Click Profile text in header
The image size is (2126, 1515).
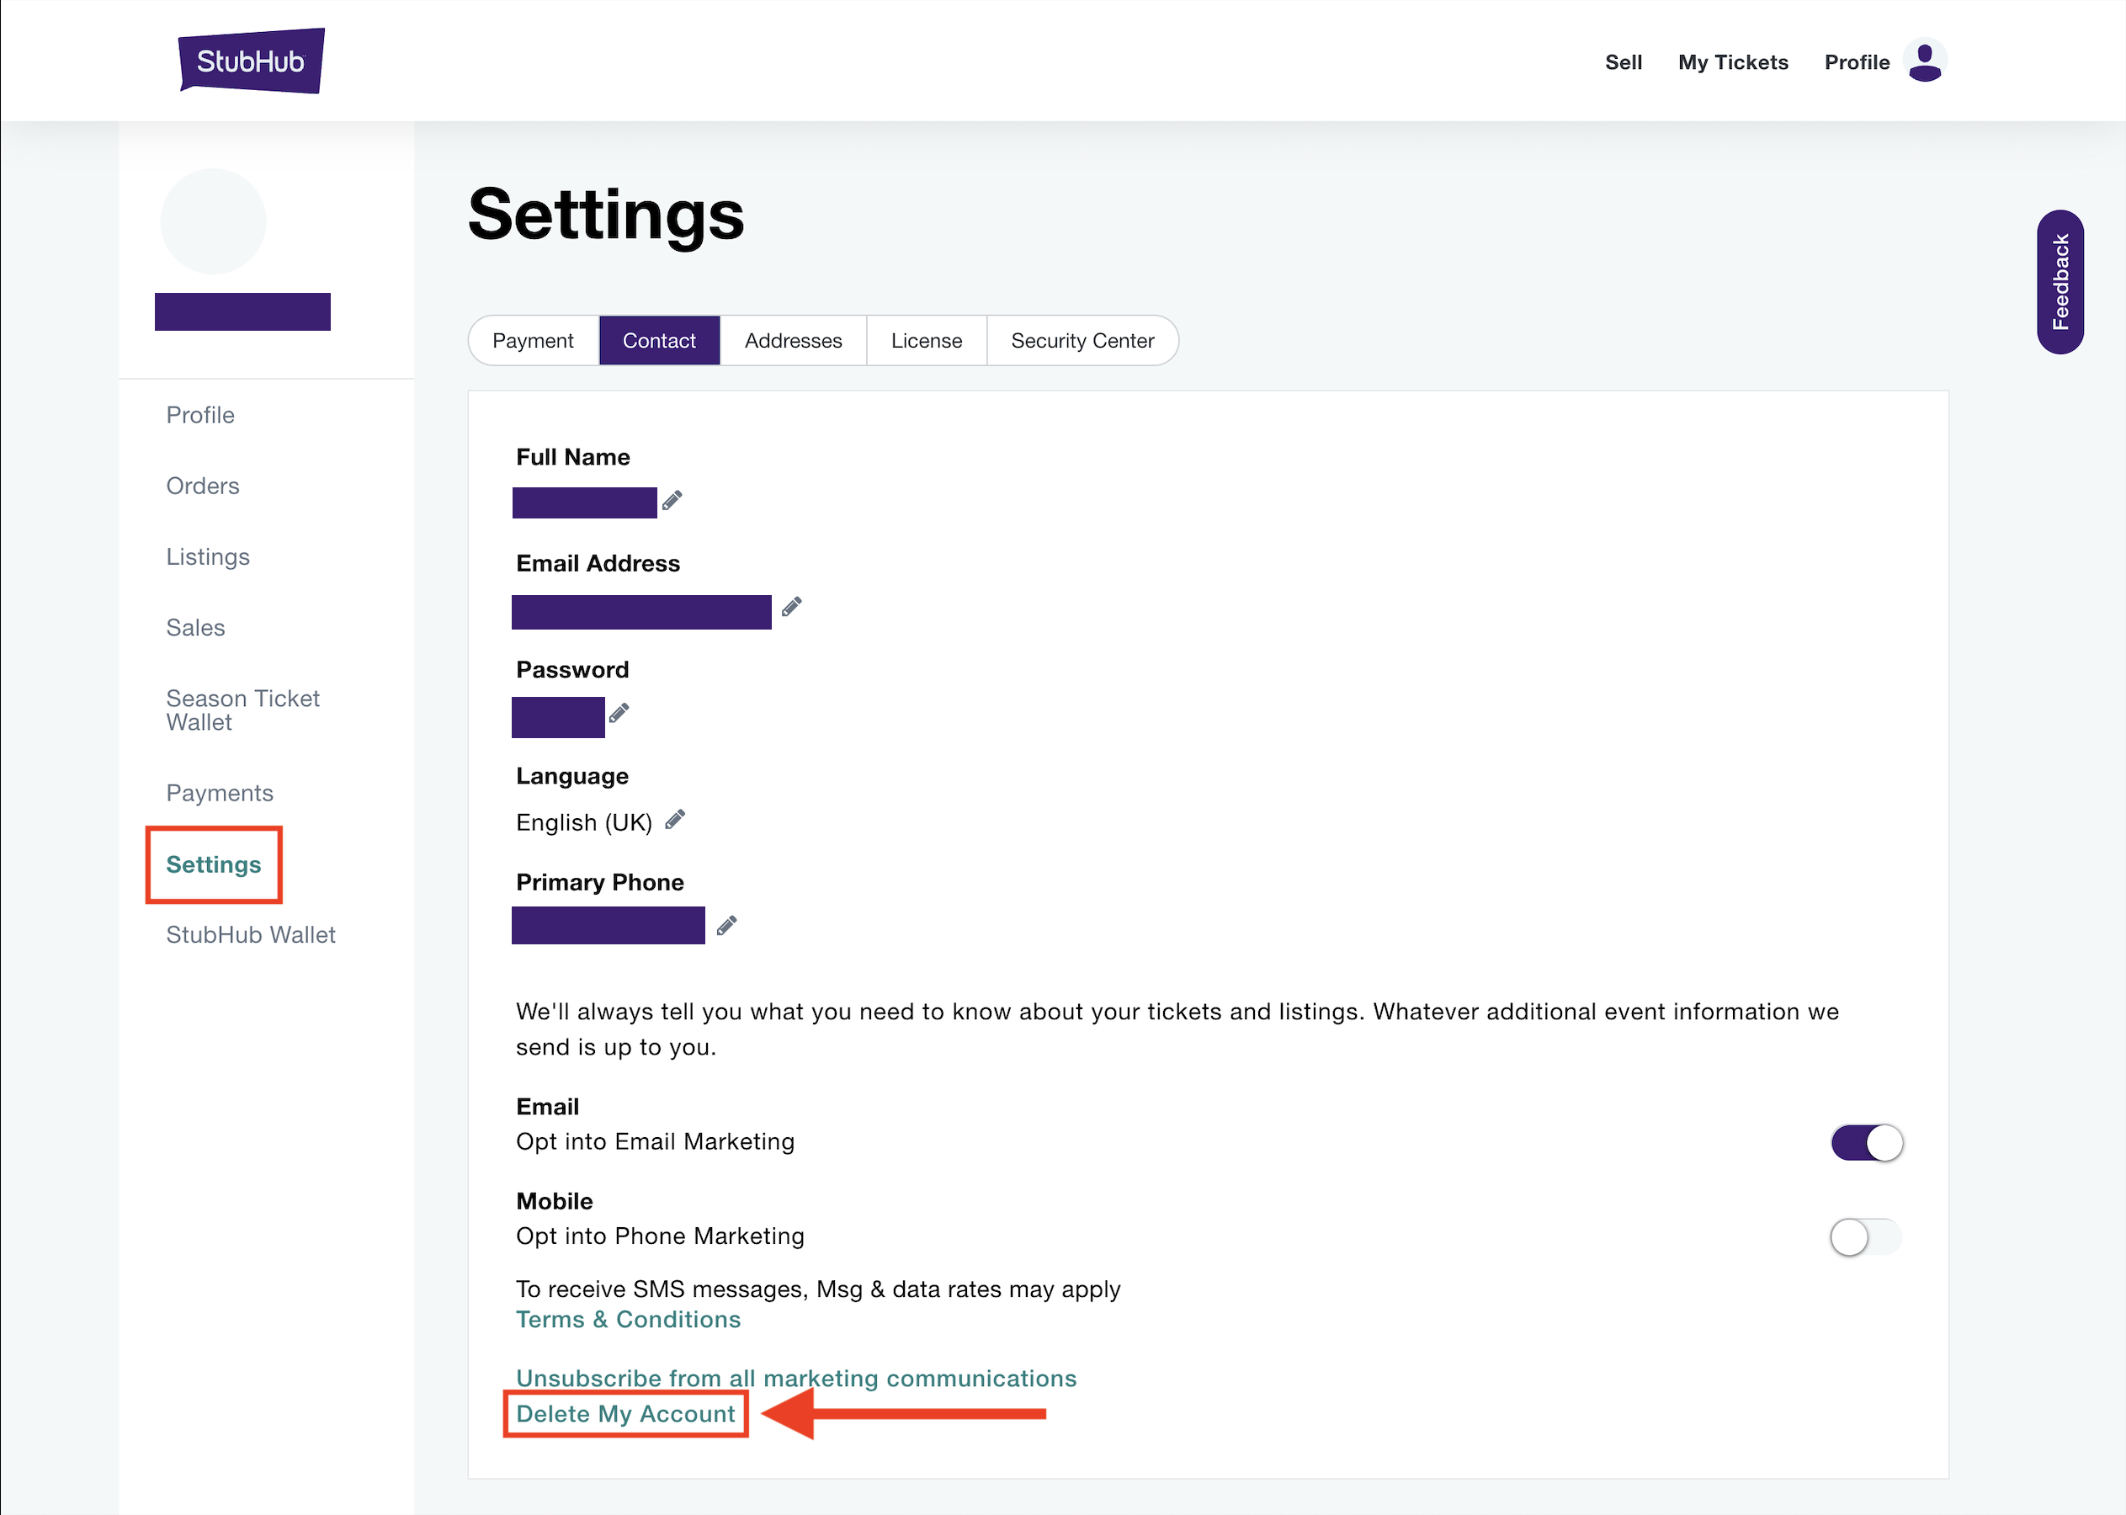pos(1857,62)
